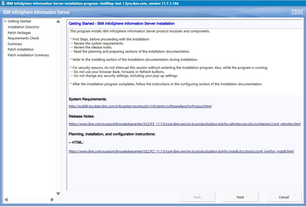306x207 pixels.
Task: Click the 'Read the planning and preparing sections' line
Action: 130,52
